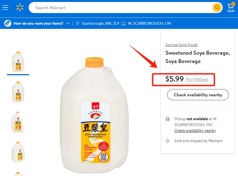Click the location pin icon
The image size is (238, 176).
(78, 23)
